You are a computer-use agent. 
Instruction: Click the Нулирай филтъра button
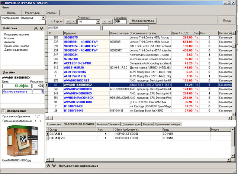point(143,21)
